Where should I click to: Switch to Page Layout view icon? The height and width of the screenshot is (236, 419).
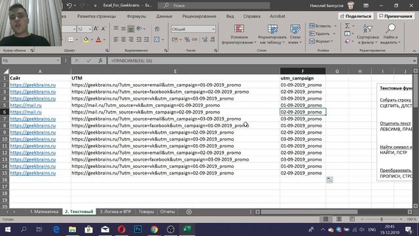[339, 219]
